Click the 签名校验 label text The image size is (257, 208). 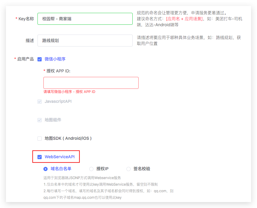[142, 169]
